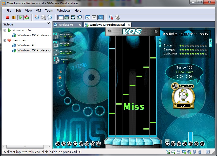The width and height of the screenshot is (217, 156).
Task: Suspend the VM with orange pause button
Action: [x=14, y=17]
